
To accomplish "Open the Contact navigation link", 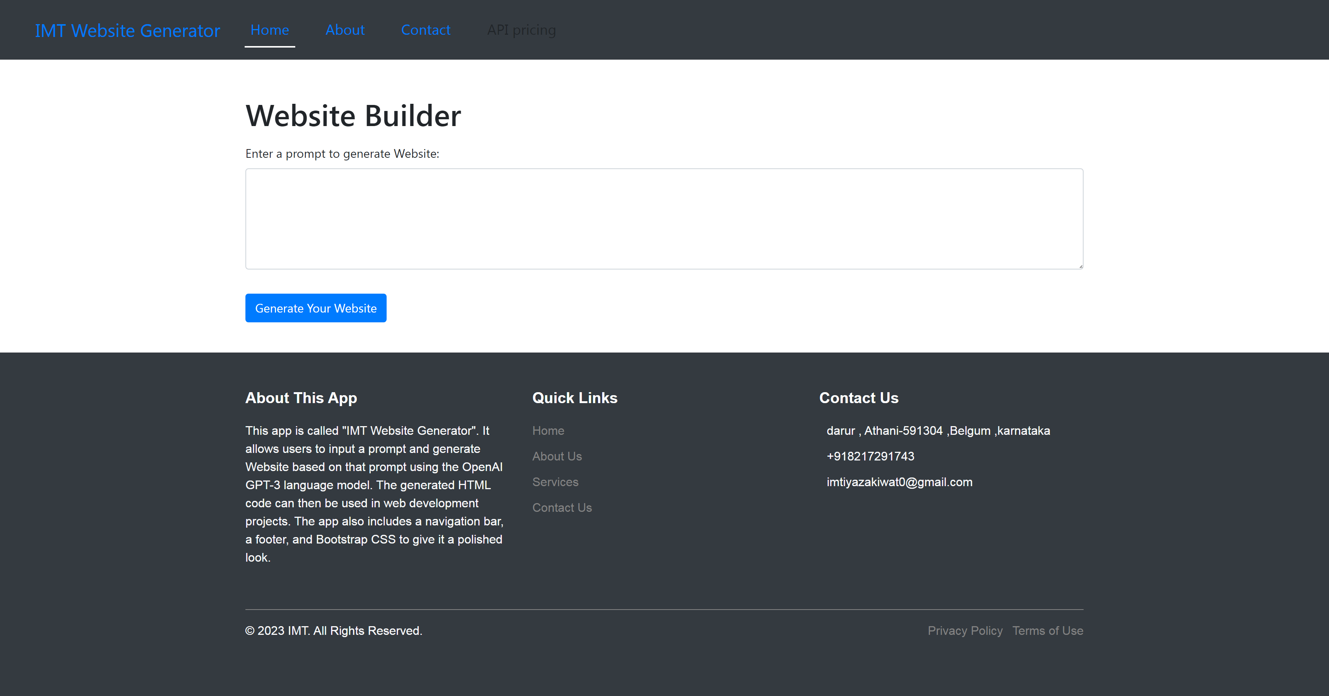I will point(426,29).
